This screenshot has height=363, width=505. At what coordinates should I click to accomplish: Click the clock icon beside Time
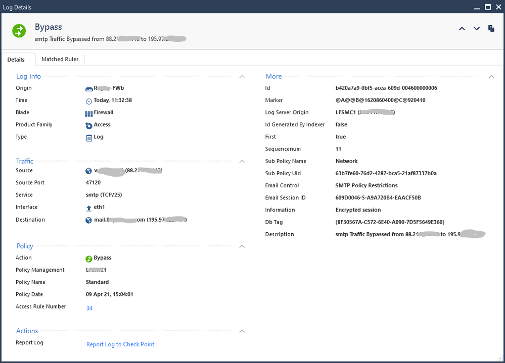[x=89, y=101]
